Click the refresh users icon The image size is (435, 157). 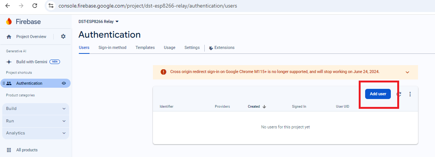[399, 94]
